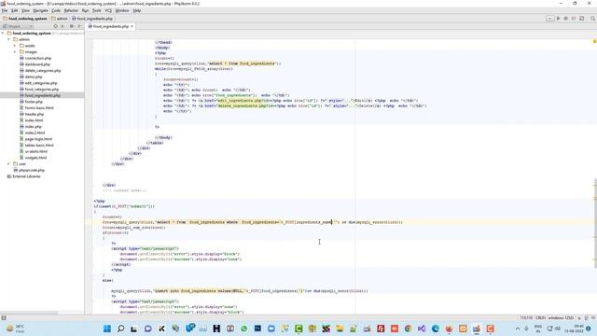
Task: Open Visual Studio from the taskbar
Action: [x=422, y=329]
